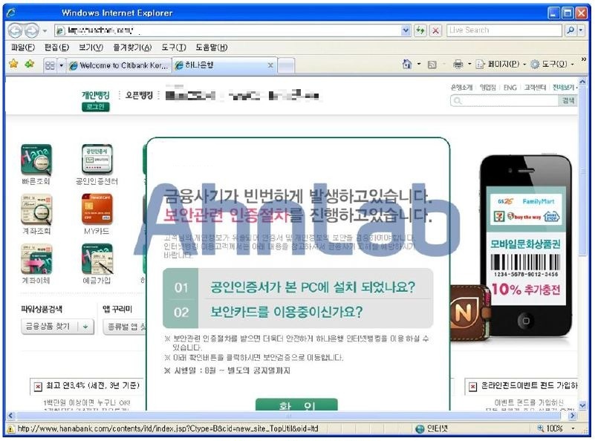The height and width of the screenshot is (441, 595).
Task: Click the 로그인 button under 개인뱅킹
Action: (96, 107)
